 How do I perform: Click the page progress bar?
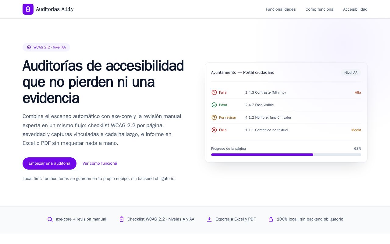286,155
